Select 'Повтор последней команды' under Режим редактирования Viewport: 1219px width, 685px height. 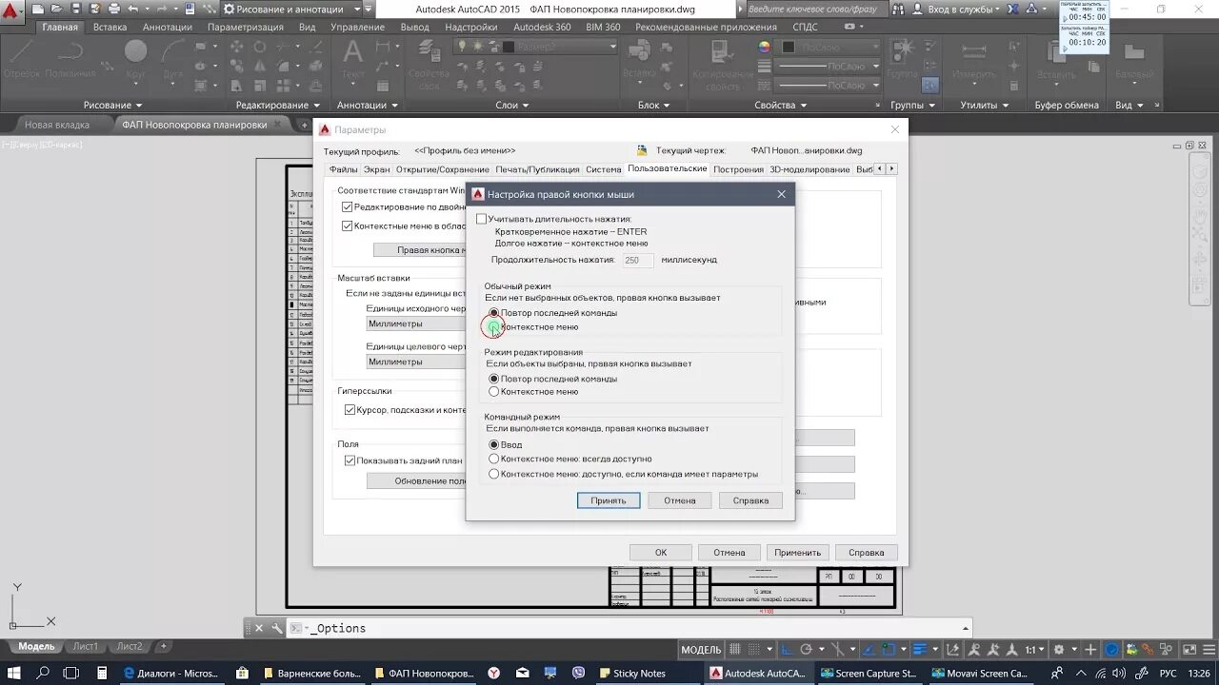click(493, 379)
